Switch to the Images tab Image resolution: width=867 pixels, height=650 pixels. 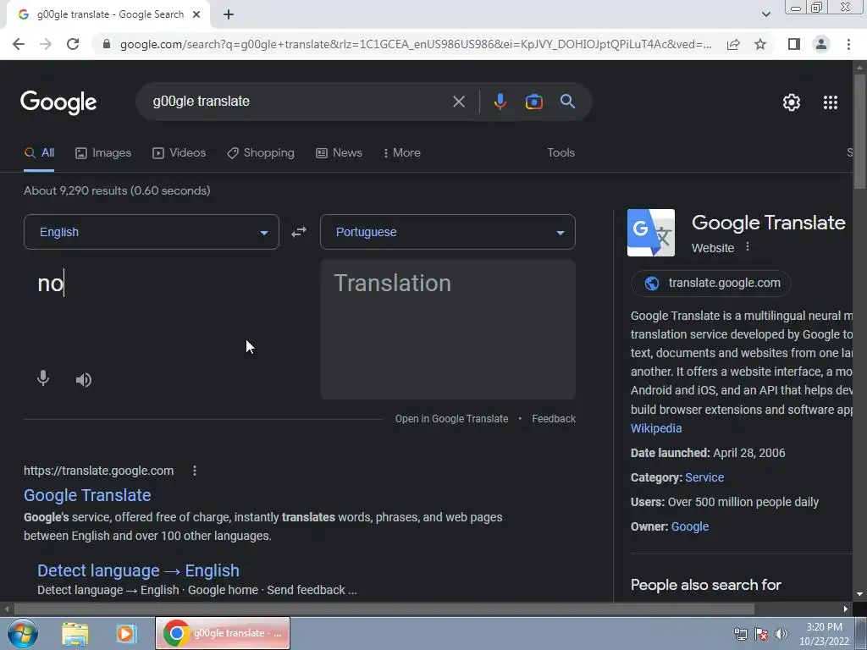coord(103,153)
